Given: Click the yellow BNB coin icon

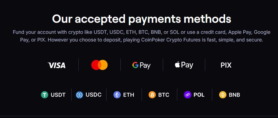Looking at the screenshot, I should [223, 95].
